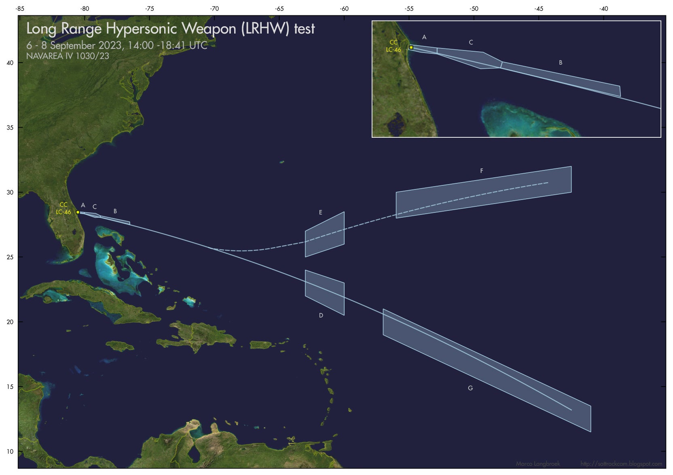The height and width of the screenshot is (475, 673).
Task: Click the CC LC-46 label in the inset
Action: tap(393, 46)
